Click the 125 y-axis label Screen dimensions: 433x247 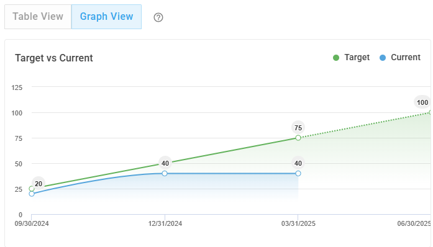click(17, 88)
